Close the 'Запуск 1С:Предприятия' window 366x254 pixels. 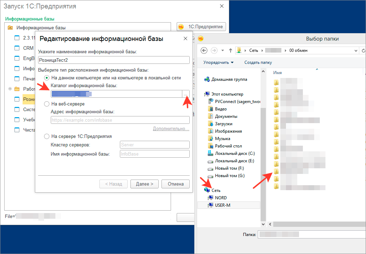coord(222,6)
